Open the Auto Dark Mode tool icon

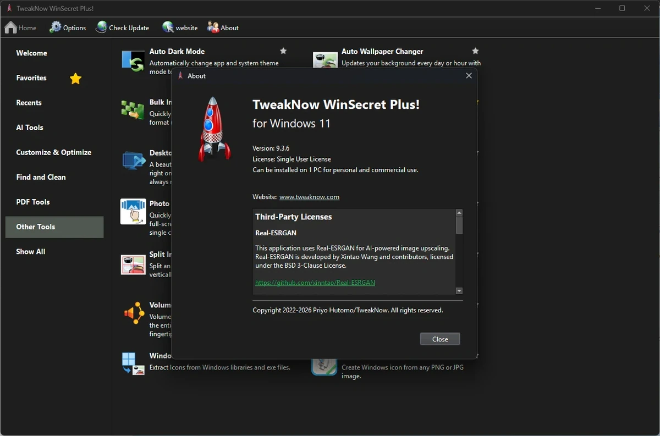click(133, 61)
